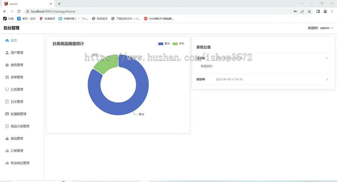Share this page icon
The image size is (337, 182).
[x=302, y=11]
